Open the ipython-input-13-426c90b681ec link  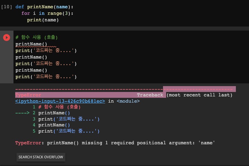point(60,101)
